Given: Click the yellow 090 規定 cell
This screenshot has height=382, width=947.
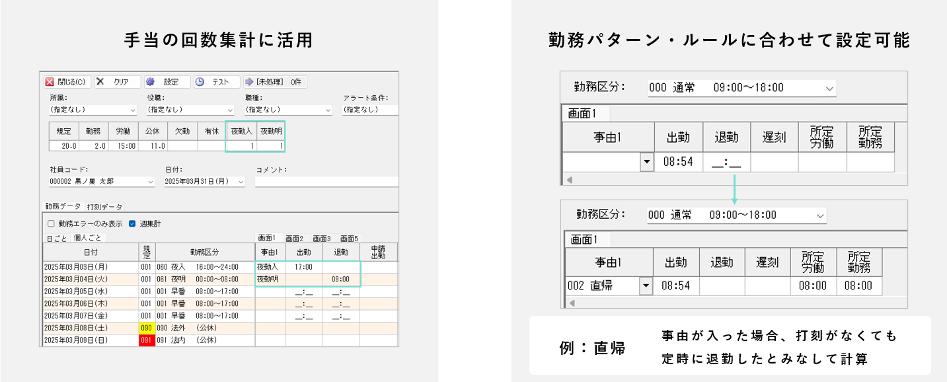Looking at the screenshot, I should coord(147,328).
